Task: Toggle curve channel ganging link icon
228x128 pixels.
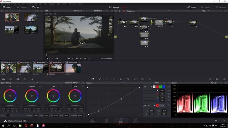Action: point(151,87)
